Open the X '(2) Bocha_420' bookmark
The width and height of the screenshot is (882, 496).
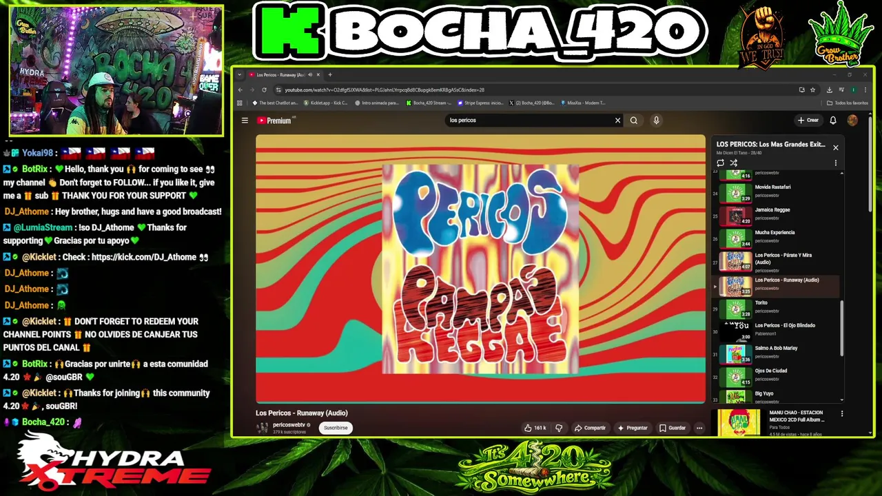531,103
